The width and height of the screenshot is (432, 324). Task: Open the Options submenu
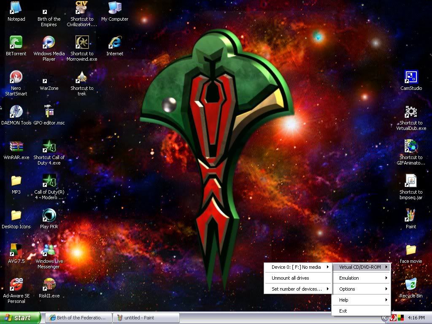(361, 289)
